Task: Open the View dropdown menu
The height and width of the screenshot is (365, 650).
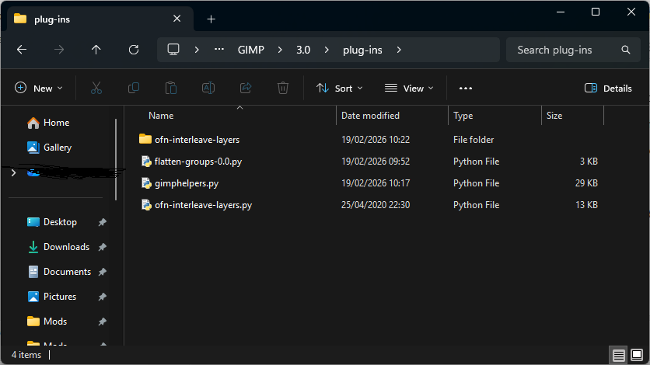Action: pos(409,89)
